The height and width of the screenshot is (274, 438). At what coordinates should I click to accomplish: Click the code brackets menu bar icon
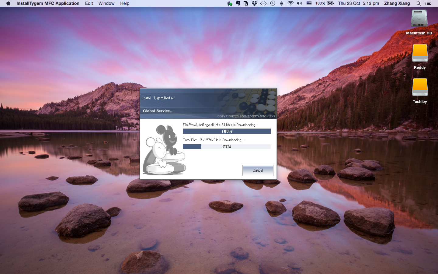pyautogui.click(x=263, y=3)
